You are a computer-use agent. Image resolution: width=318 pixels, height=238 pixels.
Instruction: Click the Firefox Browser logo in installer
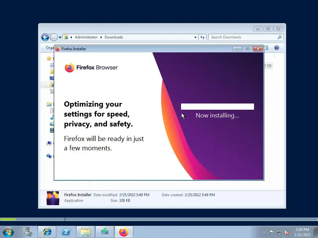(x=91, y=67)
